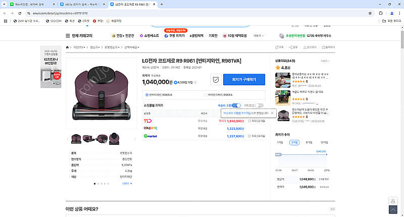This screenshot has width=404, height=217.
Task: Open the Chrome profile avatar icon
Action: coord(392,13)
